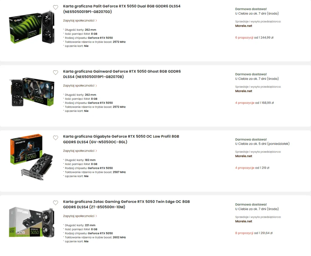Expand Zapytaj społeczności for the Palit card
Image resolution: width=311 pixels, height=256 pixels.
coord(80,20)
